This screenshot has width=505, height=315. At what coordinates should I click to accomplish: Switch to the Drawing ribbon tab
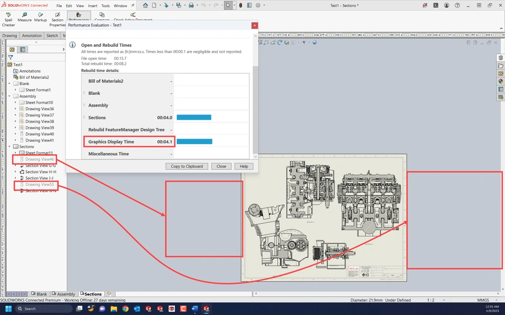point(9,36)
